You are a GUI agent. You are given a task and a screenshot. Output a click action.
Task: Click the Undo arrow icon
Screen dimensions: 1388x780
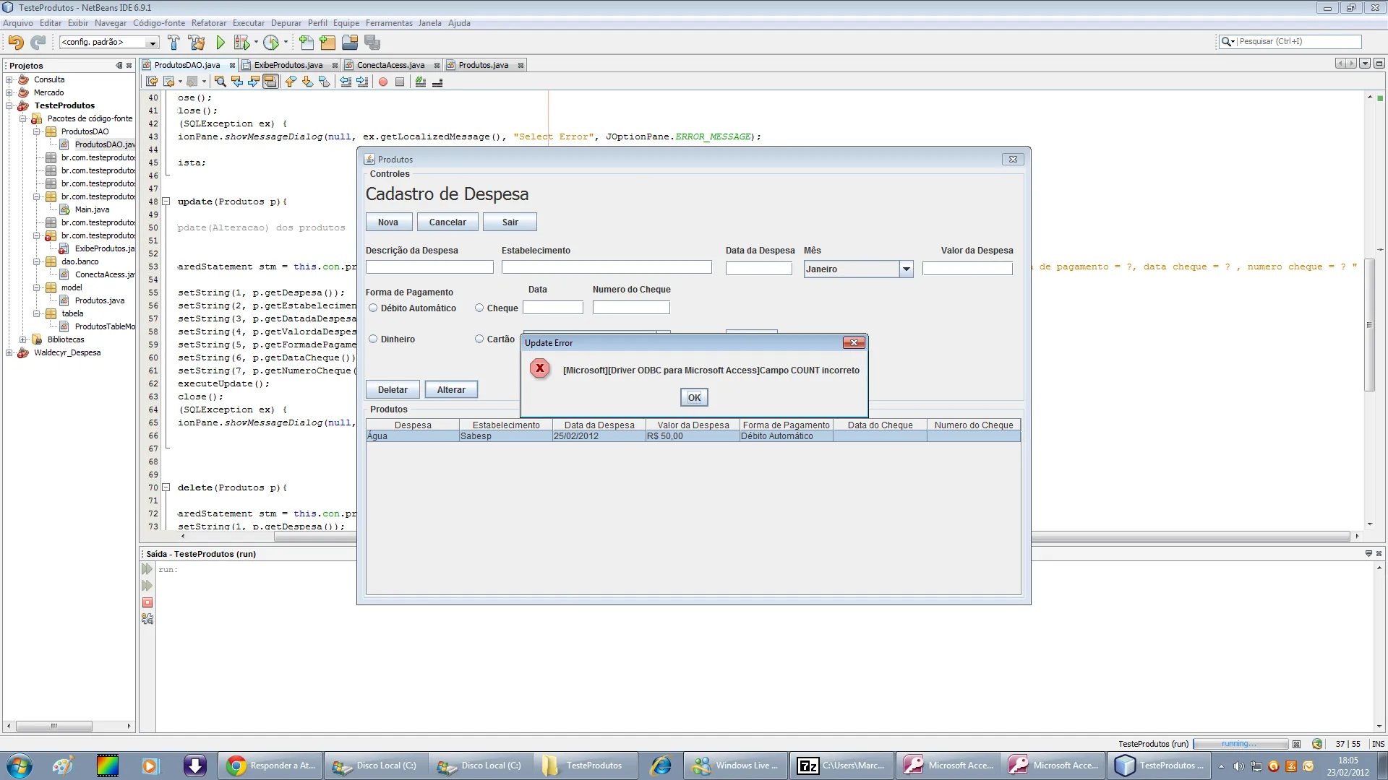click(x=16, y=42)
